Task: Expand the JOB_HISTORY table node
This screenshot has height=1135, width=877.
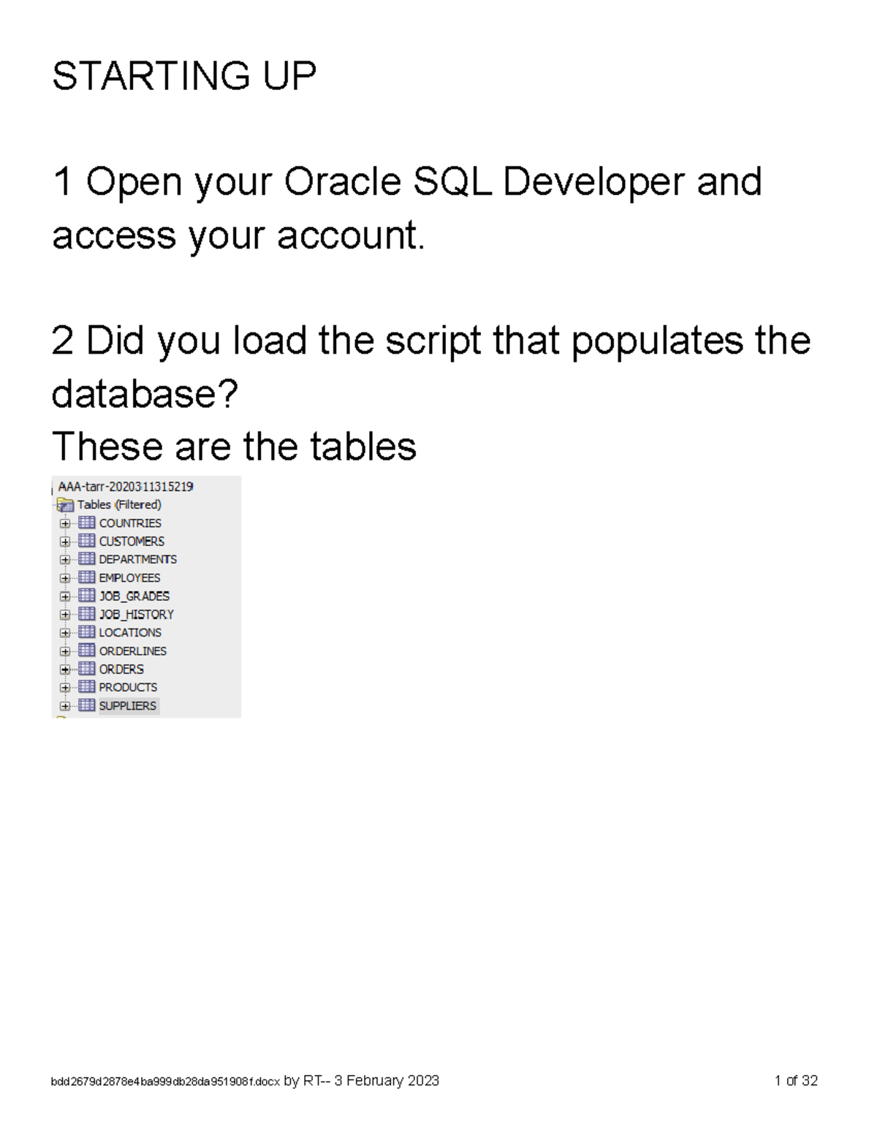Action: (x=66, y=615)
